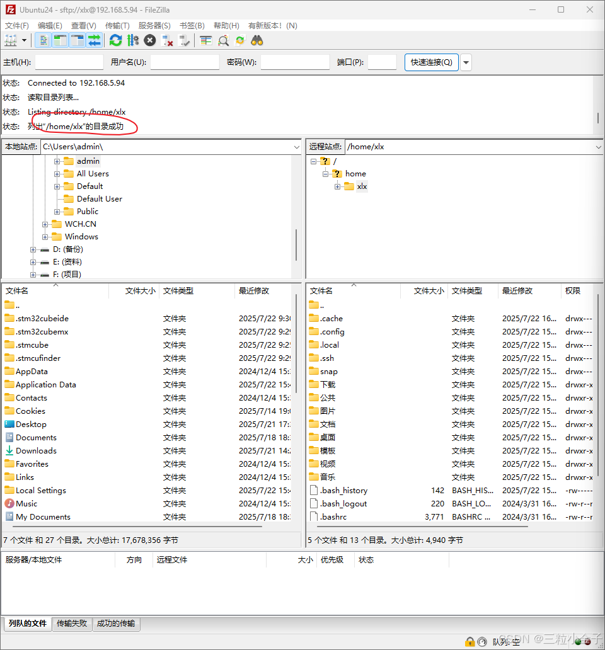Open local site path dropdown
The width and height of the screenshot is (605, 650).
coord(296,147)
